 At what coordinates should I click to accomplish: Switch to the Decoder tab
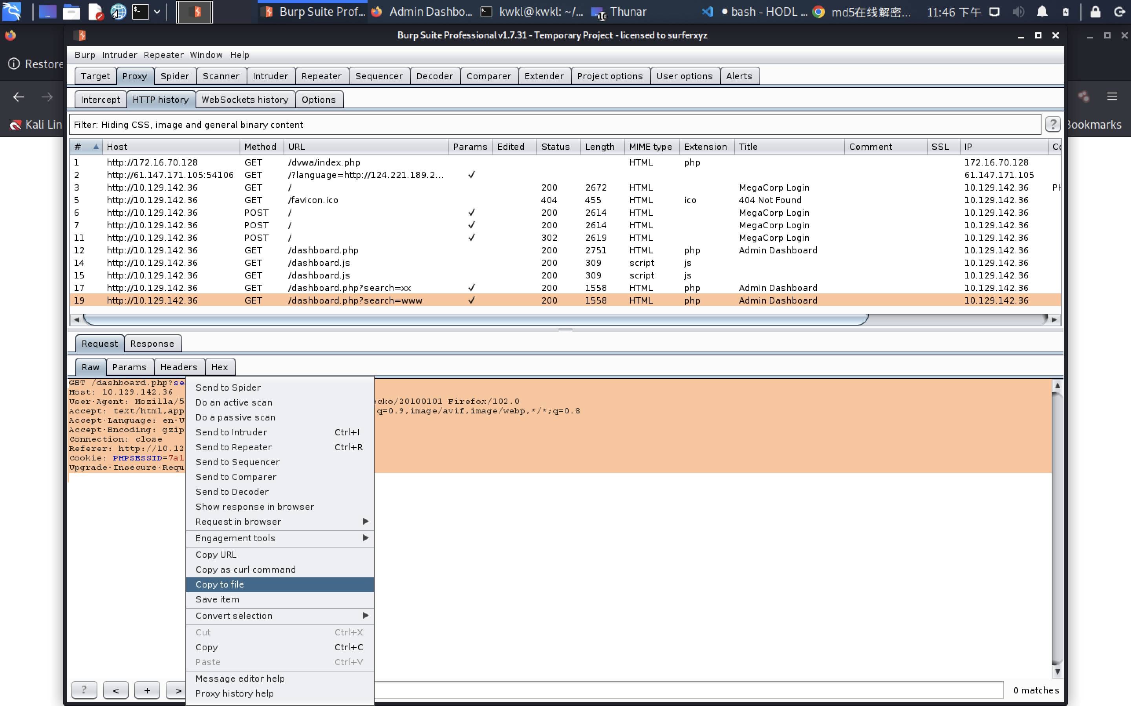pos(435,76)
